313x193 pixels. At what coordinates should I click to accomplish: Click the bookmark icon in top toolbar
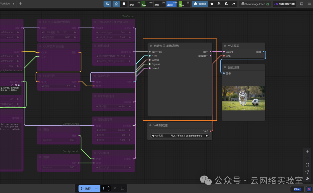[124, 4]
